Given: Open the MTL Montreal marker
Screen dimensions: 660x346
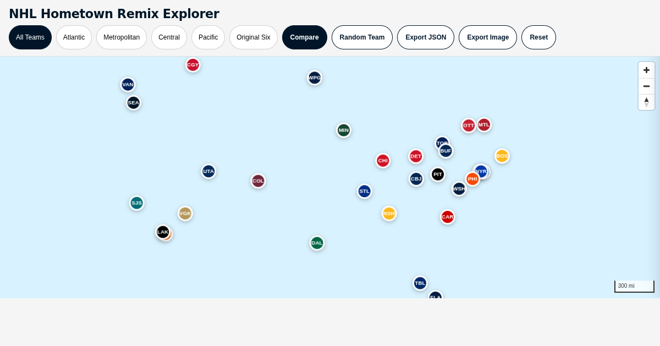Looking at the screenshot, I should (x=483, y=125).
